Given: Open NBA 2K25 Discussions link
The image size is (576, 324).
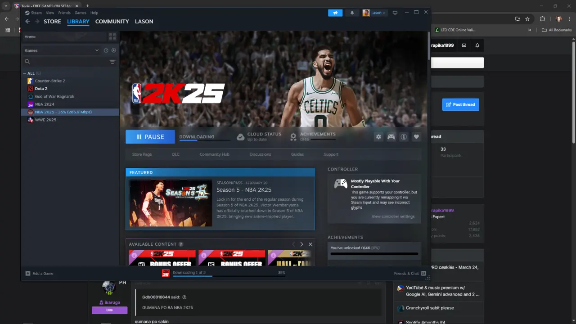Looking at the screenshot, I should click(x=260, y=154).
